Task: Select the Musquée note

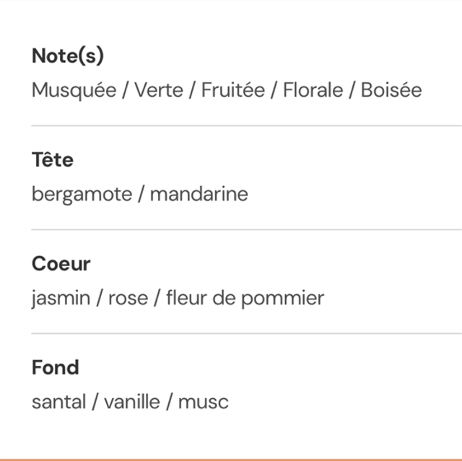Action: pyautogui.click(x=74, y=90)
